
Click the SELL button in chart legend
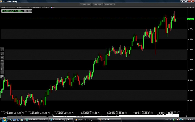(26, 11)
